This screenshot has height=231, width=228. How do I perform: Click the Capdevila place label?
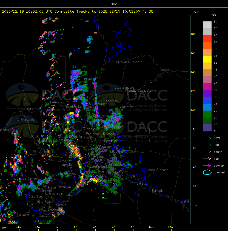click(x=73, y=107)
